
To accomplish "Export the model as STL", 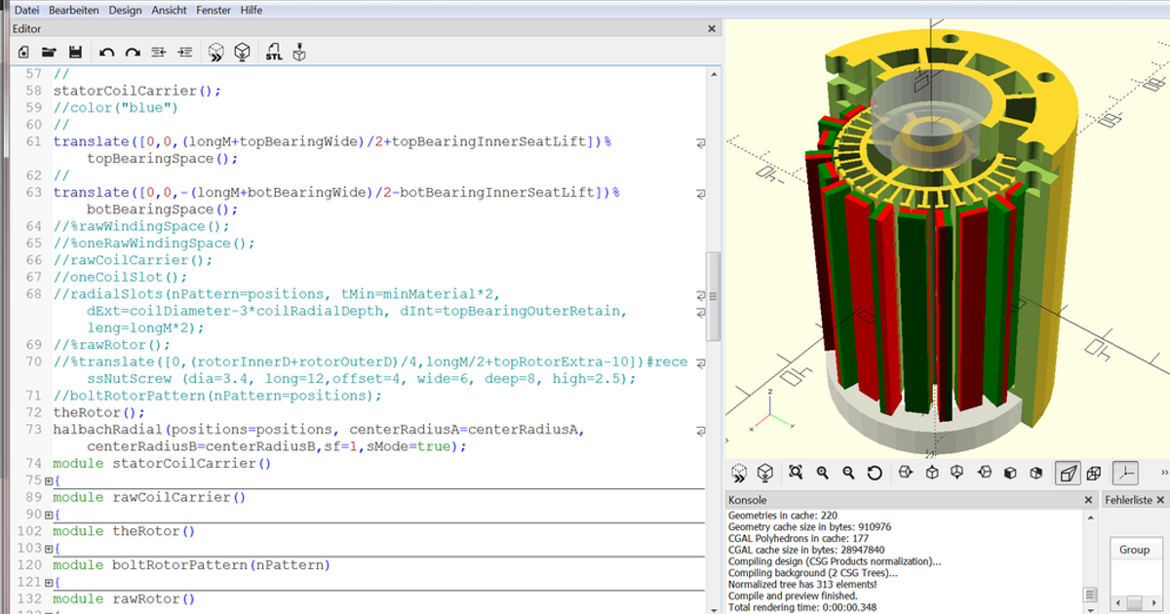I will (x=274, y=53).
